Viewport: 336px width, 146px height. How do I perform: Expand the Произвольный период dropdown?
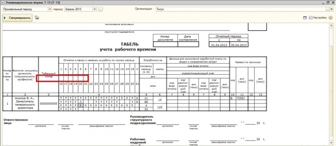(x=50, y=9)
